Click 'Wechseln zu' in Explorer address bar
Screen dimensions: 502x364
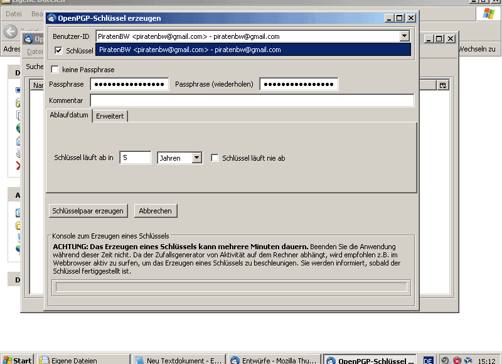(x=477, y=49)
